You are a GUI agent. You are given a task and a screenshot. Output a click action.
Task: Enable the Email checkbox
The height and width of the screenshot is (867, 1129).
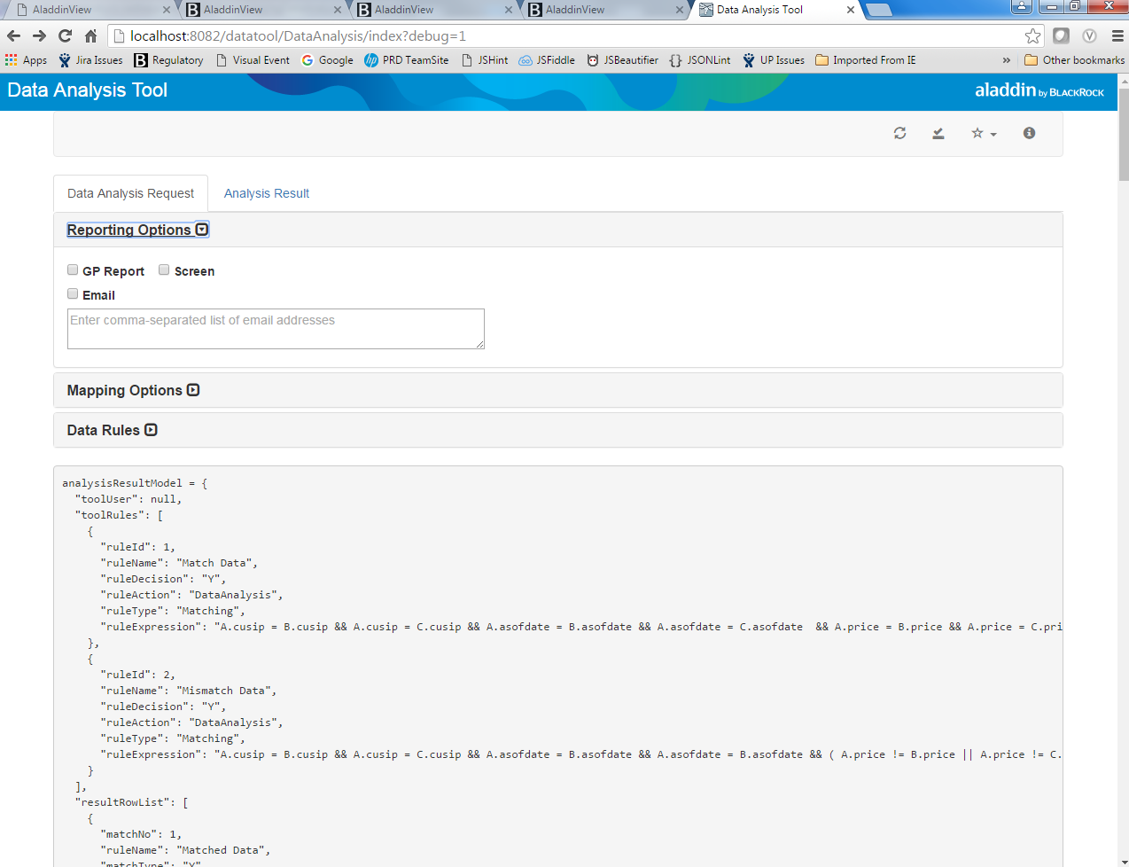point(73,294)
